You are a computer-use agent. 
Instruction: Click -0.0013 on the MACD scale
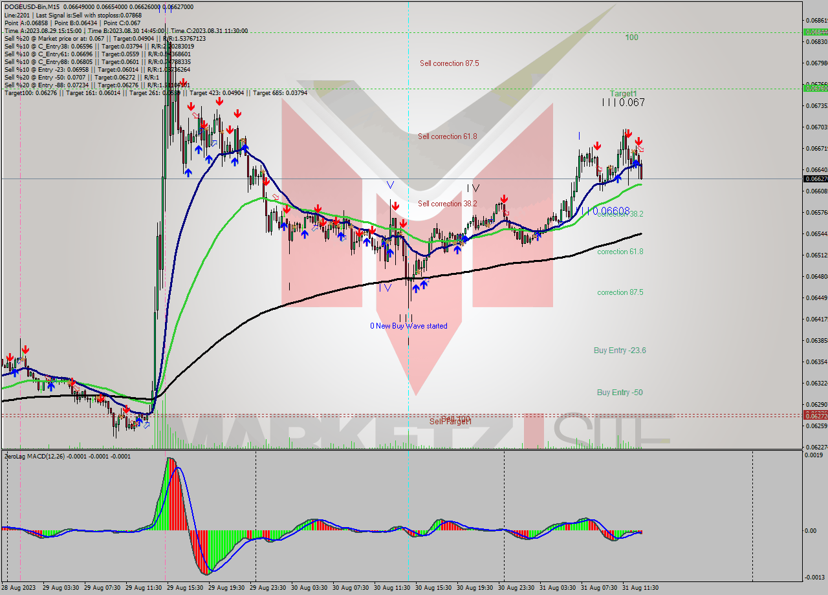coord(814,578)
